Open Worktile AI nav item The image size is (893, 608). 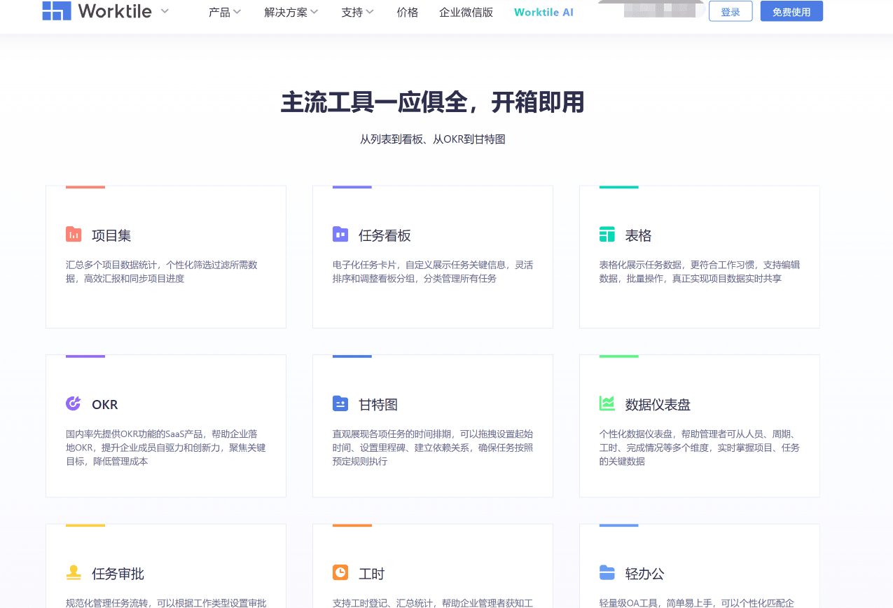(x=544, y=12)
